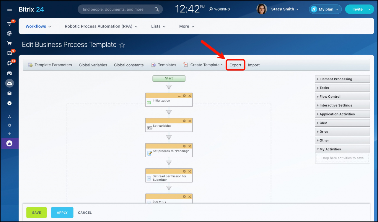Open the Stacy Smith user menu
Viewport: 378px width, 222px height.
285,9
